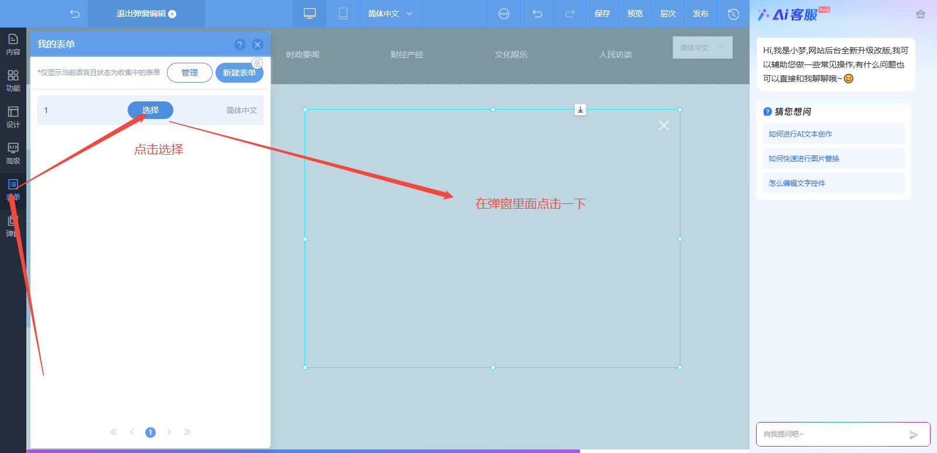This screenshot has height=453, width=937.
Task: Click the 选择 button for form 1
Action: coord(150,110)
